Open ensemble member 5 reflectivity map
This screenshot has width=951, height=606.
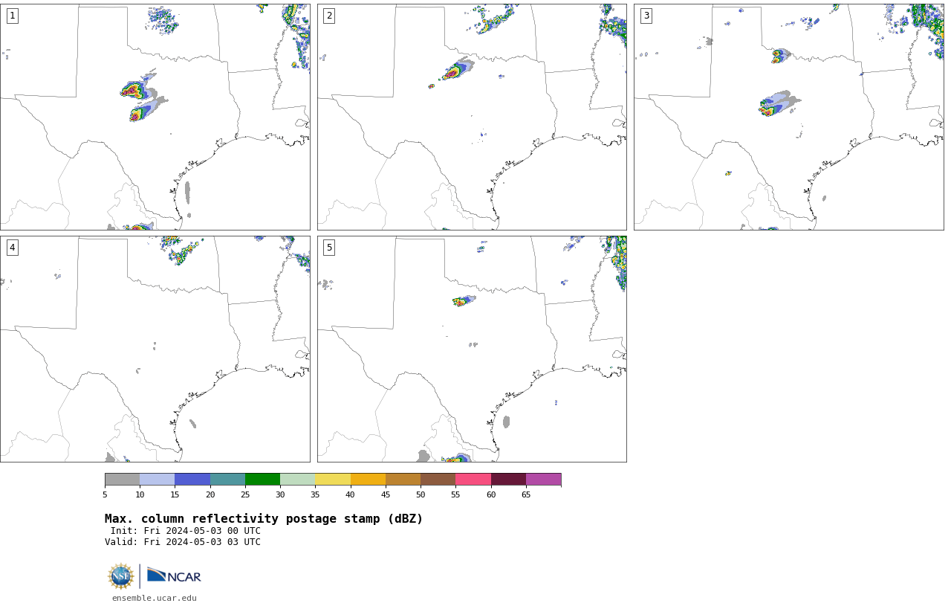(x=472, y=349)
